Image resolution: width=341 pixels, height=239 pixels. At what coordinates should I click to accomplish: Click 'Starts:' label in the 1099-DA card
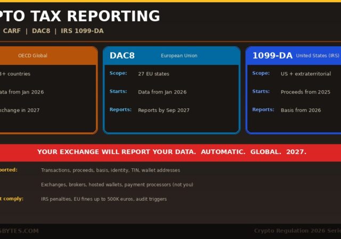point(261,91)
